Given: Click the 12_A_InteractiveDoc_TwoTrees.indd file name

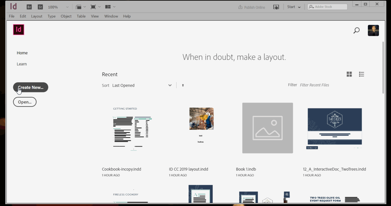Looking at the screenshot, I should coord(335,169).
